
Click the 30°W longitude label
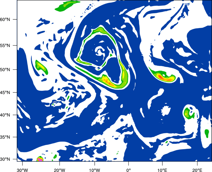pyautogui.click(x=22, y=170)
